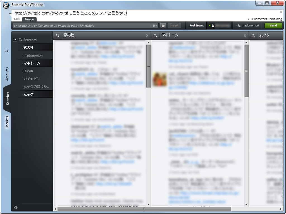Click the Insert button
This screenshot has height=214, width=286.
click(174, 25)
